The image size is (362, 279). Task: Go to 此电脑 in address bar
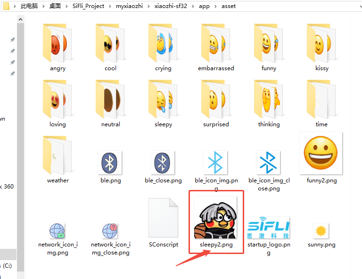29,6
